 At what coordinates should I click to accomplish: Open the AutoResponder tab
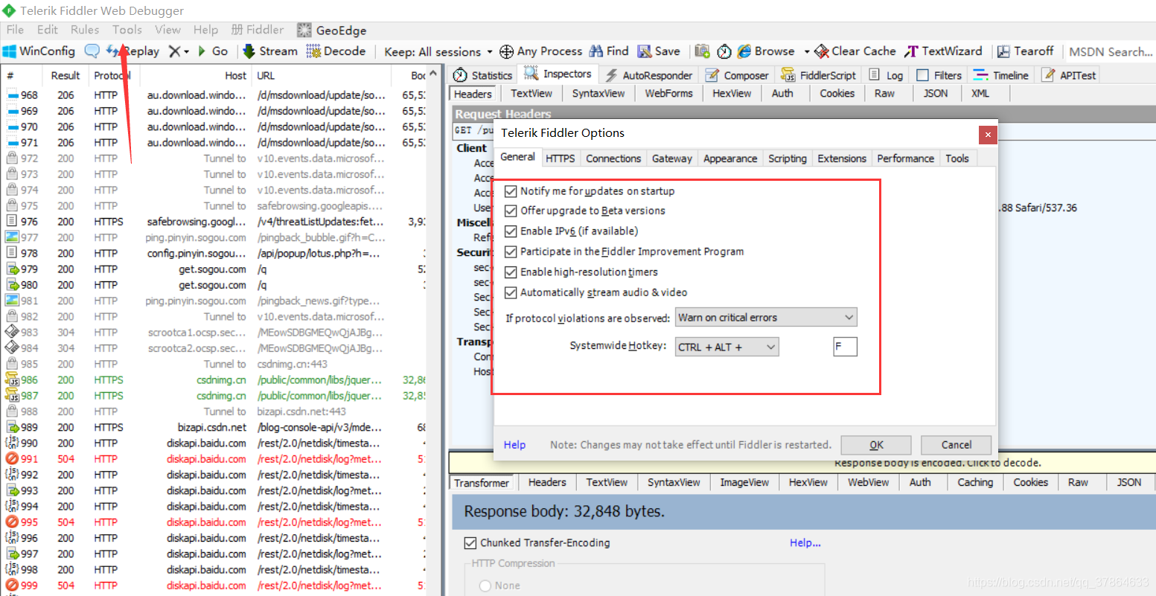648,75
